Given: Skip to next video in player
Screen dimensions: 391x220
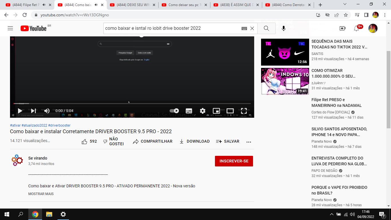Looking at the screenshot, I should [x=33, y=111].
